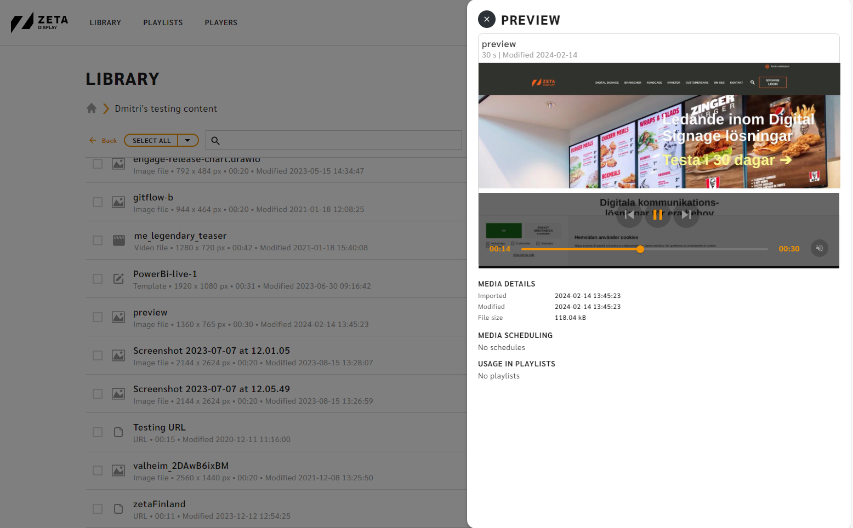Viewport: 853px width, 528px height.
Task: Click the No schedules text
Action: (x=502, y=347)
